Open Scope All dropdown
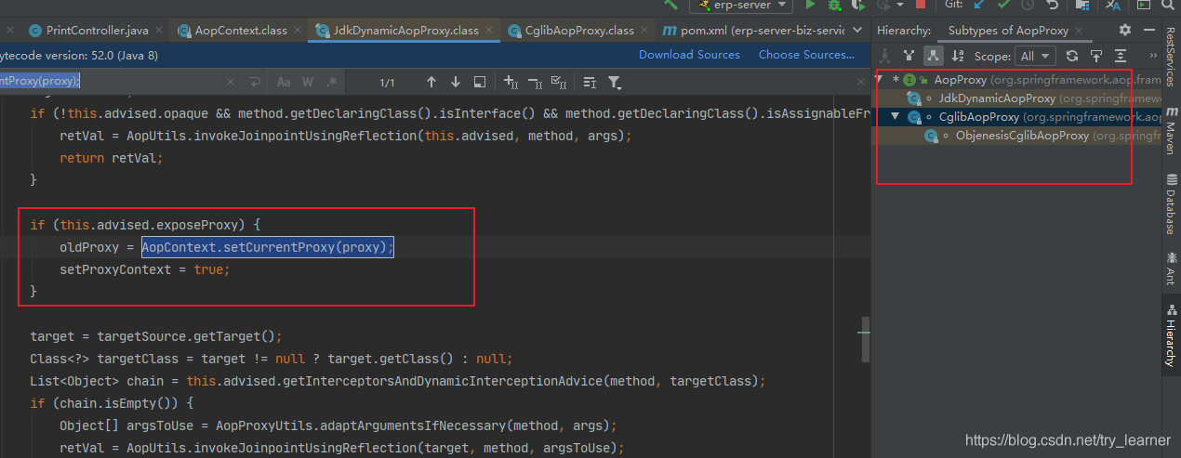 click(x=1036, y=55)
